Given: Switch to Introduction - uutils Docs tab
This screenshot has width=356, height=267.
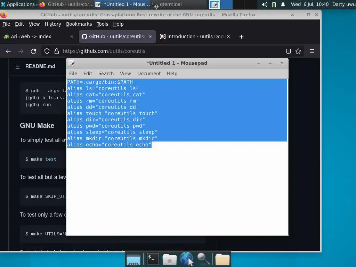Looking at the screenshot, I should click(x=195, y=37).
